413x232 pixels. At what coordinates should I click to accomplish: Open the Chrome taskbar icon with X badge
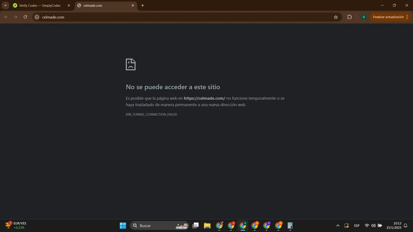coord(267,225)
